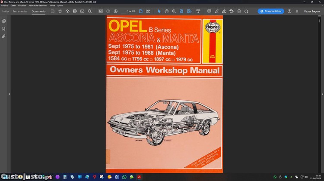Screen dimensions: 324x181
Task: Open the Visualizar menu
Action: (22, 6)
